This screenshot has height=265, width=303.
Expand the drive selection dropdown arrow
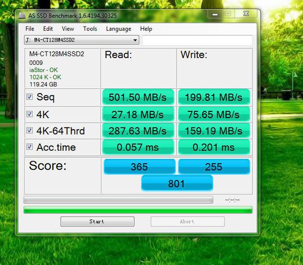click(135, 40)
